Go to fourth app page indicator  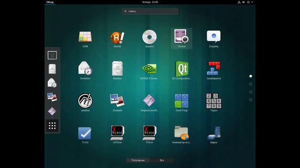point(251,99)
